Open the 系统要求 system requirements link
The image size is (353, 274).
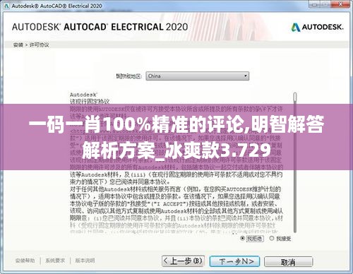tap(55, 261)
